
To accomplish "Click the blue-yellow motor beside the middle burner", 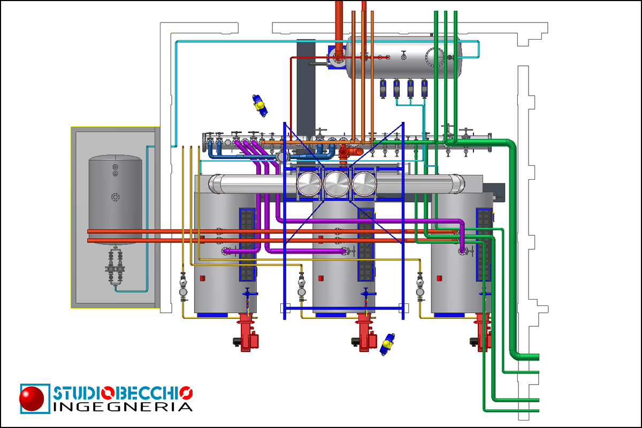I will [387, 344].
